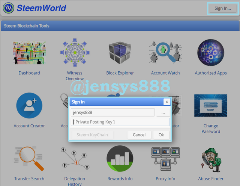The image size is (240, 186).
Task: Follow the Witness Overview link text
Action: pos(75,76)
